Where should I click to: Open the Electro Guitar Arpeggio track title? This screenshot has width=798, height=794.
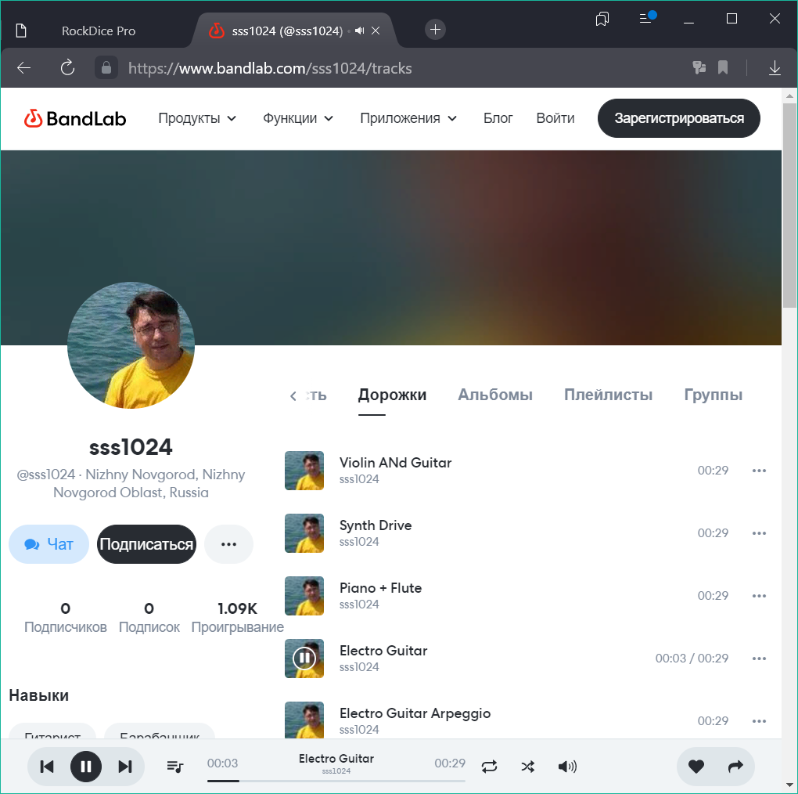click(415, 713)
